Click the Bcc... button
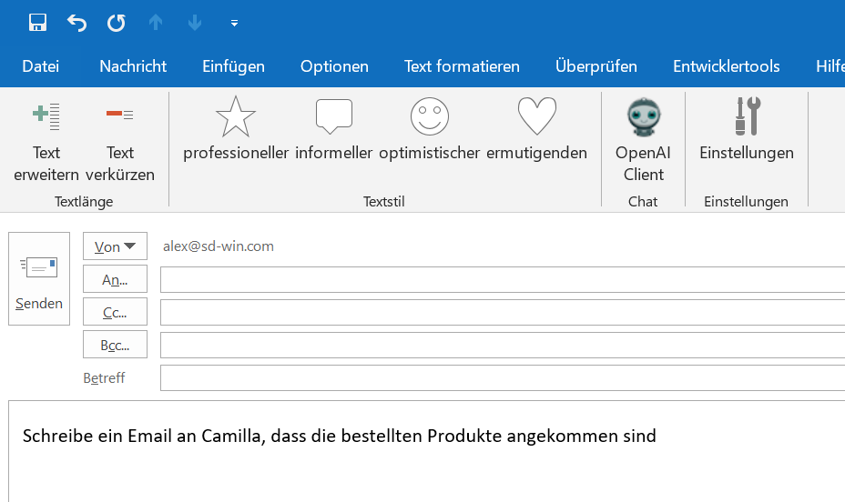 point(115,345)
